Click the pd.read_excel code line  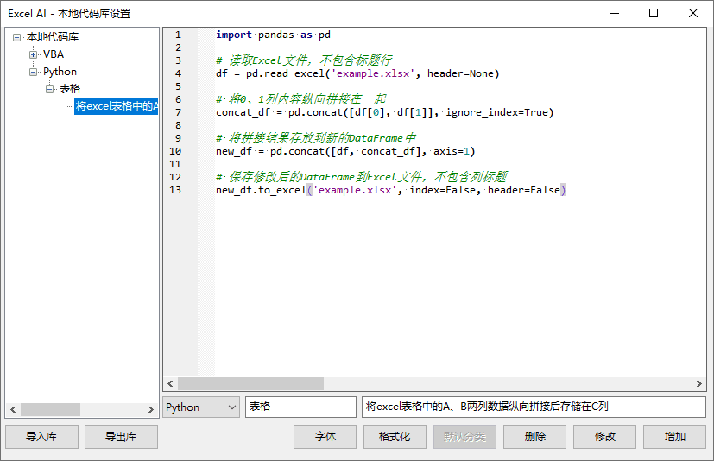[x=357, y=73]
